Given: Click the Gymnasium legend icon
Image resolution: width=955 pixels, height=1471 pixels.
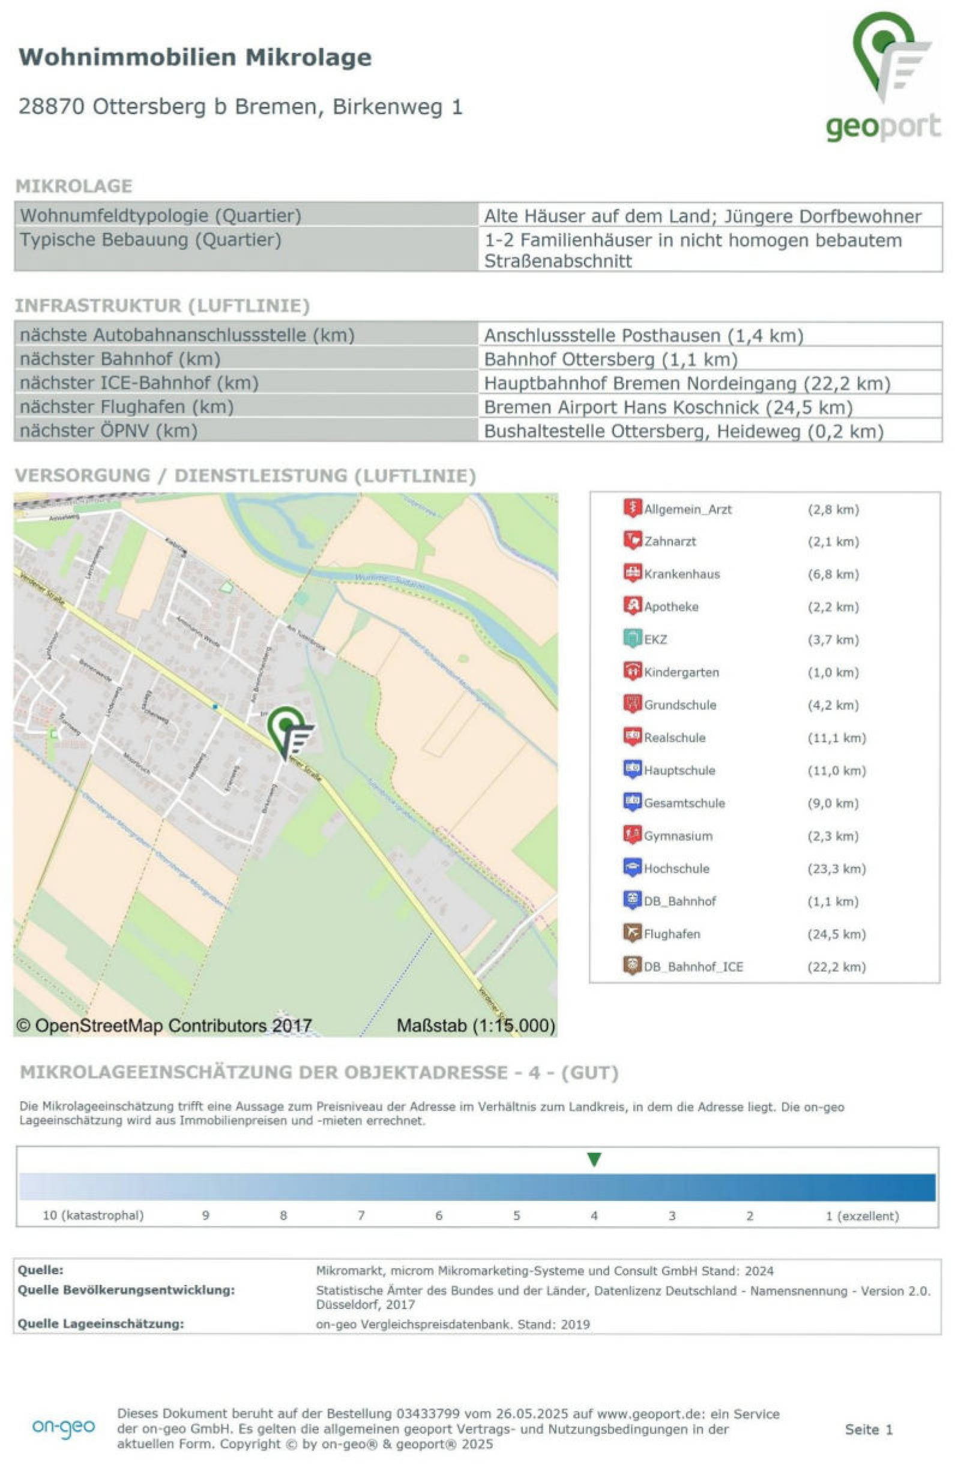Looking at the screenshot, I should click(x=631, y=835).
